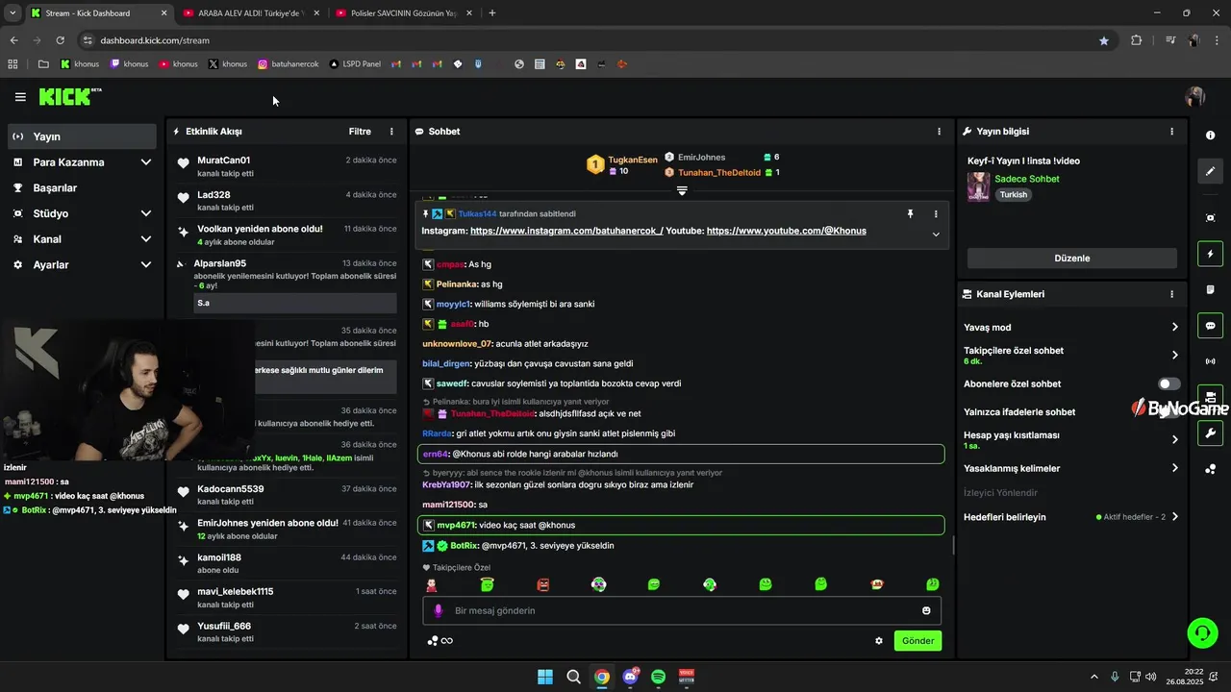Open Sohbet panel three-dot menu
This screenshot has height=692, width=1231.
pyautogui.click(x=940, y=132)
